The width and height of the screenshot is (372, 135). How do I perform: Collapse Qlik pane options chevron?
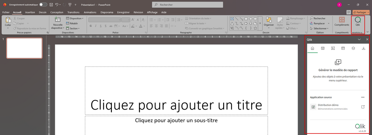(x=359, y=40)
